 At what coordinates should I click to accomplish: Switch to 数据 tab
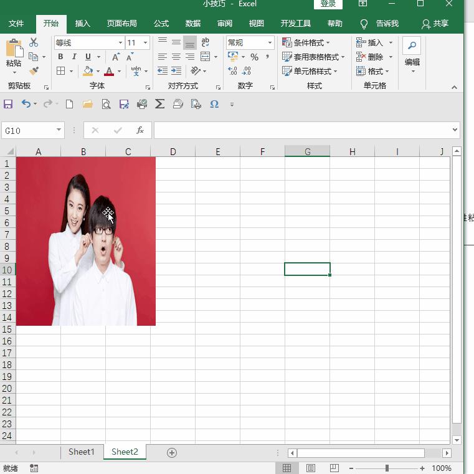click(x=193, y=24)
